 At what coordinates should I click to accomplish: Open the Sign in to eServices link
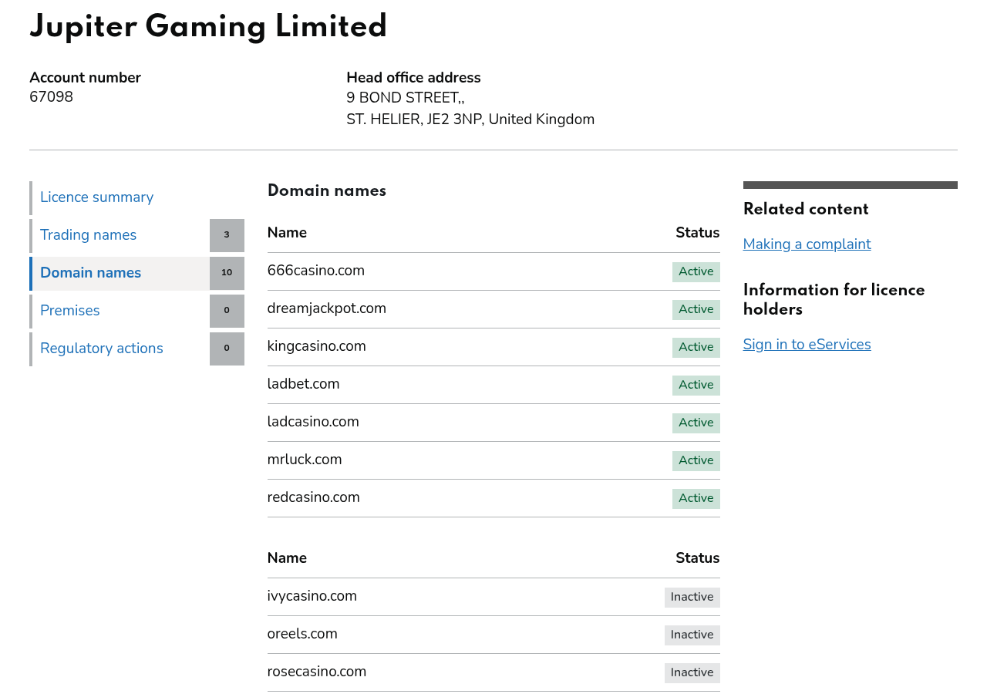[x=807, y=345]
